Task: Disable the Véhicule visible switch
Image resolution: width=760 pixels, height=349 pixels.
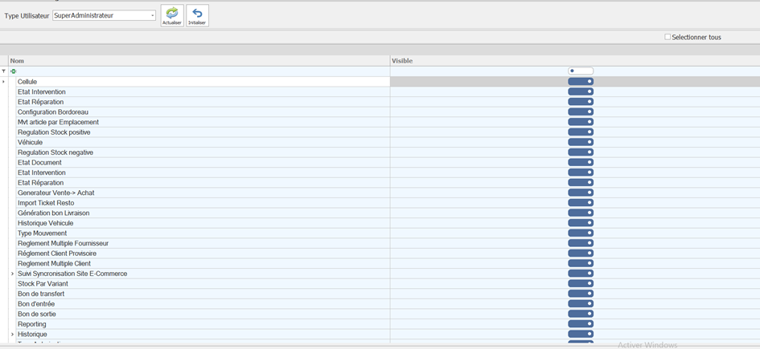Action: tap(580, 142)
